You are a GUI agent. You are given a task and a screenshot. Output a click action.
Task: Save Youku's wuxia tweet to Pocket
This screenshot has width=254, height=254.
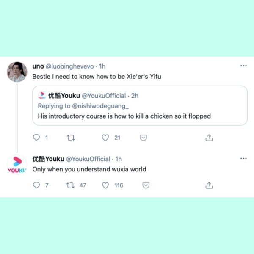(x=146, y=185)
